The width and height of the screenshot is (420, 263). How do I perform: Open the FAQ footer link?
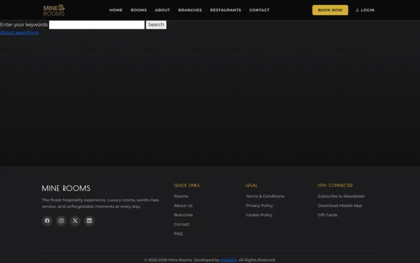coord(178,234)
